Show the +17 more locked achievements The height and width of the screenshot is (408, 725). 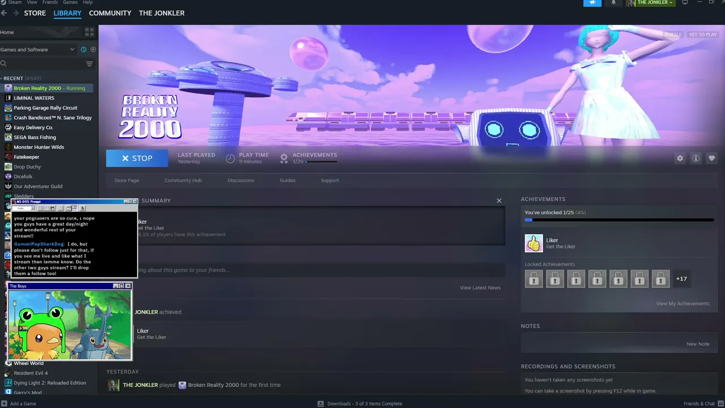click(x=681, y=279)
